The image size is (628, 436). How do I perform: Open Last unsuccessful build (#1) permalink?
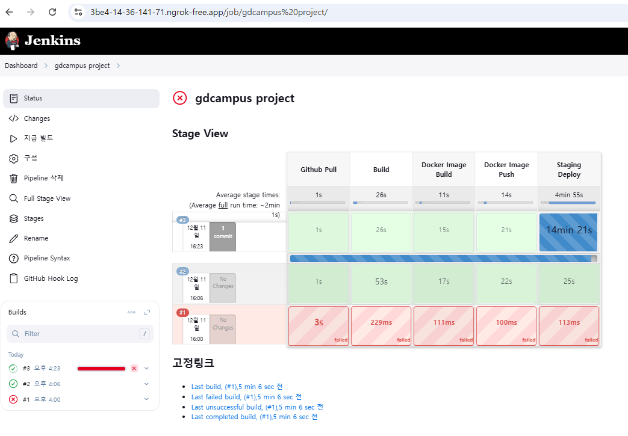[x=257, y=407]
